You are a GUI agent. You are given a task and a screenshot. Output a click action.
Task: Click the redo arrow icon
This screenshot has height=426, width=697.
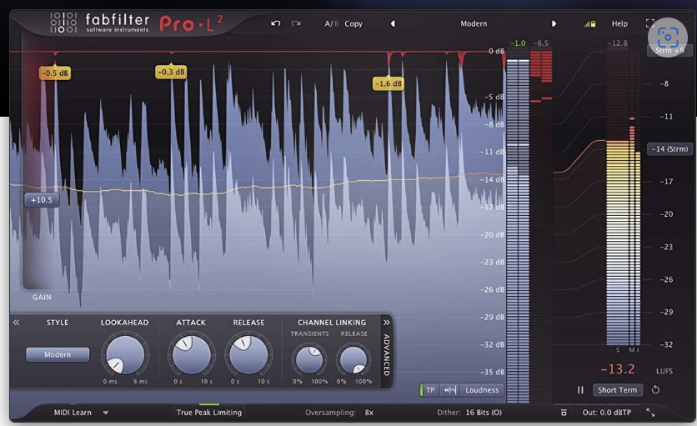pyautogui.click(x=296, y=23)
